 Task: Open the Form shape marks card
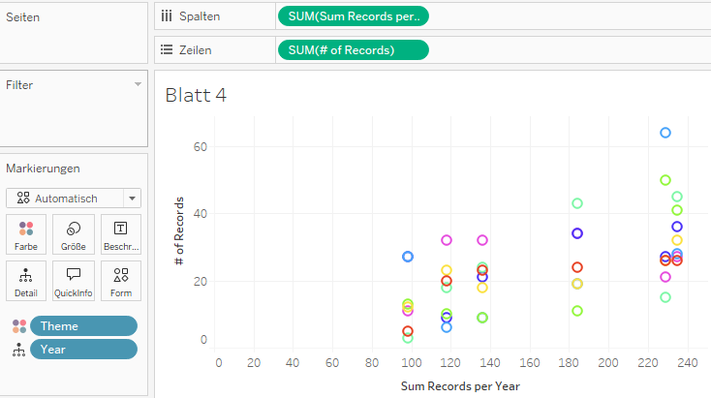pos(121,281)
